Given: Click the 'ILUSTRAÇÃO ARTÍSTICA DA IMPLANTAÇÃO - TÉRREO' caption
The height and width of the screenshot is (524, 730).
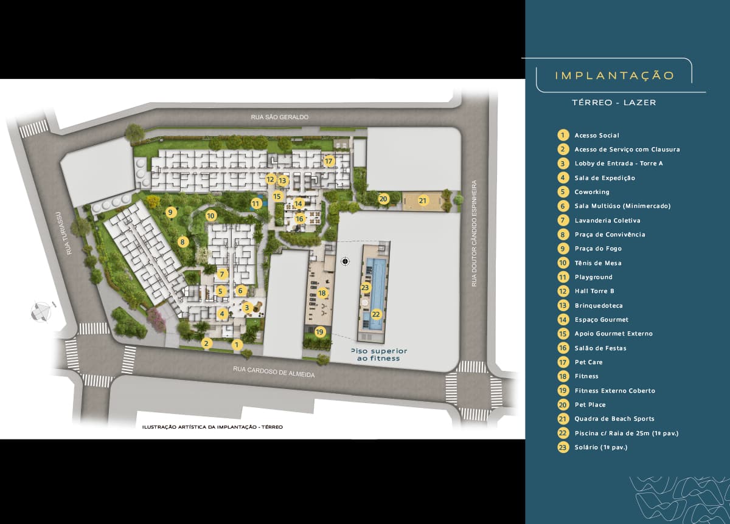Looking at the screenshot, I should [212, 427].
